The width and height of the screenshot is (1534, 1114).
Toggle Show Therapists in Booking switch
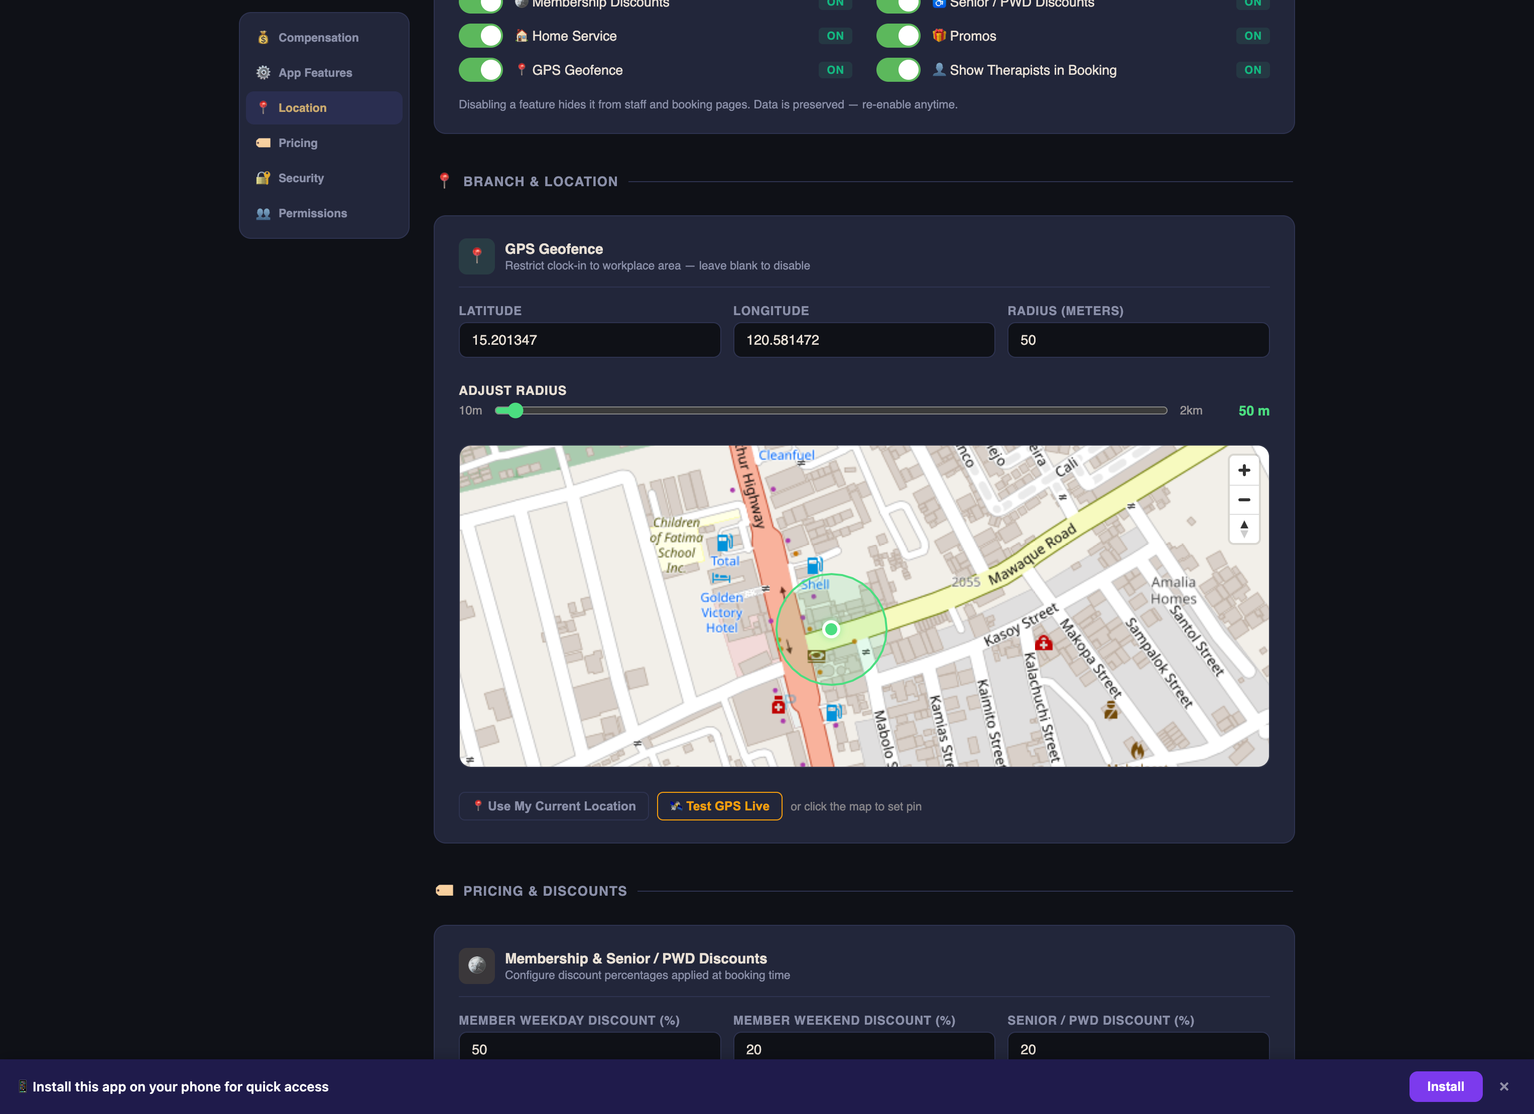tap(898, 70)
